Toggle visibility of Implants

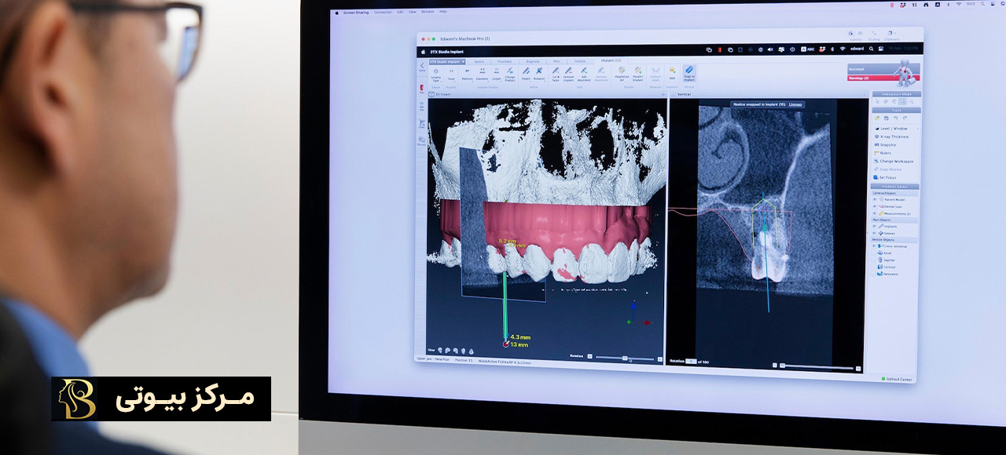(875, 226)
